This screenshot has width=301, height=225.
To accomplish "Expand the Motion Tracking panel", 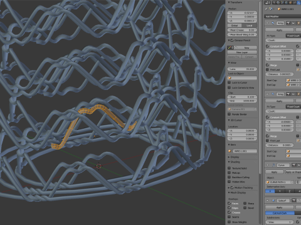I will tap(229, 187).
